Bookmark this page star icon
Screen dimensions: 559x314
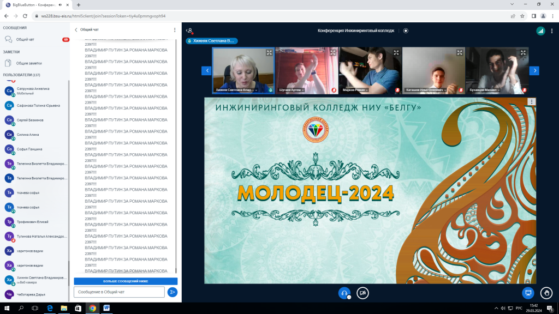click(x=522, y=16)
